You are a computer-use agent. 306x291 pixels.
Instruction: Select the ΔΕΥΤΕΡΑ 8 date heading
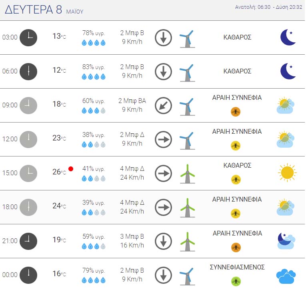click(x=33, y=10)
